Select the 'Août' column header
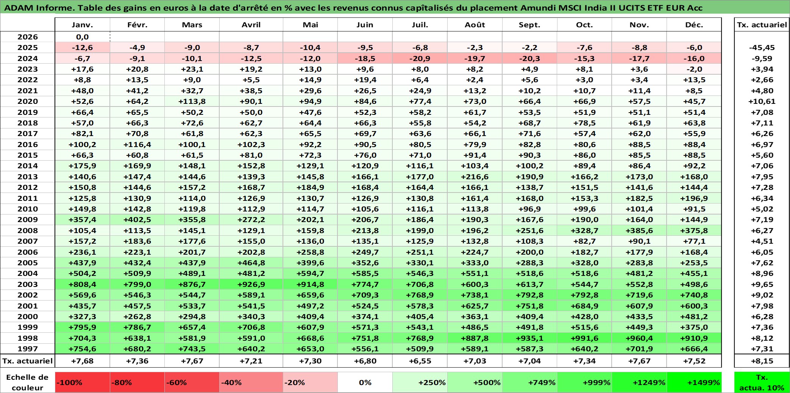 coord(475,25)
